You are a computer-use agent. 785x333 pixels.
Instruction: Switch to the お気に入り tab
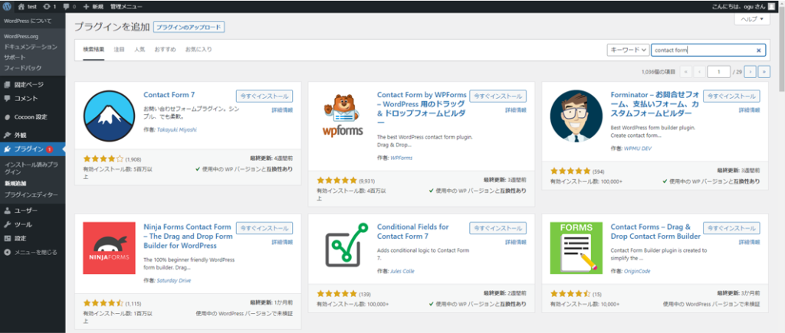(199, 50)
